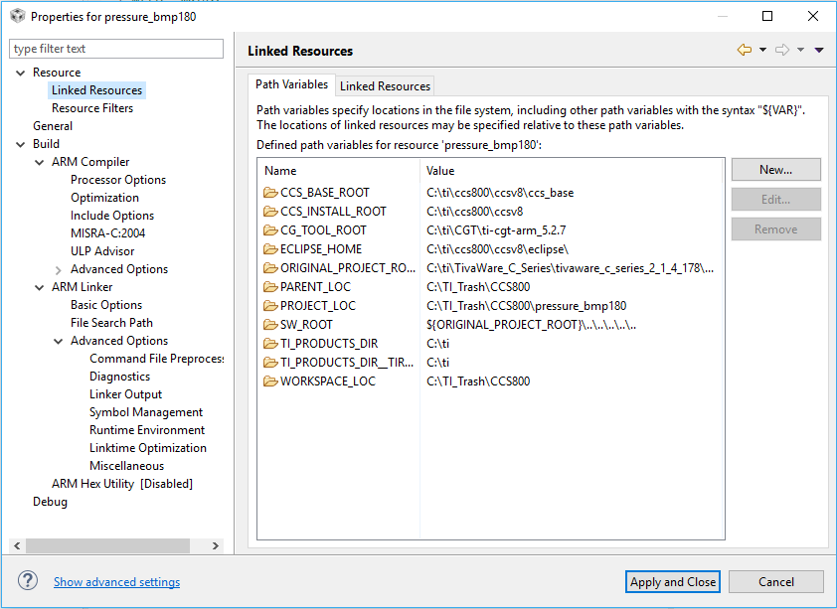Screen dimensions: 837x609
Task: Collapse the Resource tree node
Action: click(20, 73)
